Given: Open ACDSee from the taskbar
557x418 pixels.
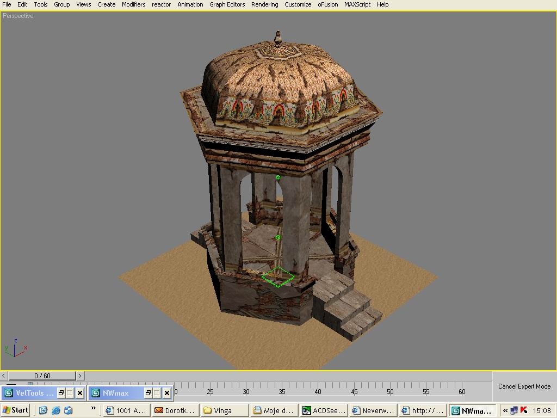Looking at the screenshot, I should [x=324, y=410].
